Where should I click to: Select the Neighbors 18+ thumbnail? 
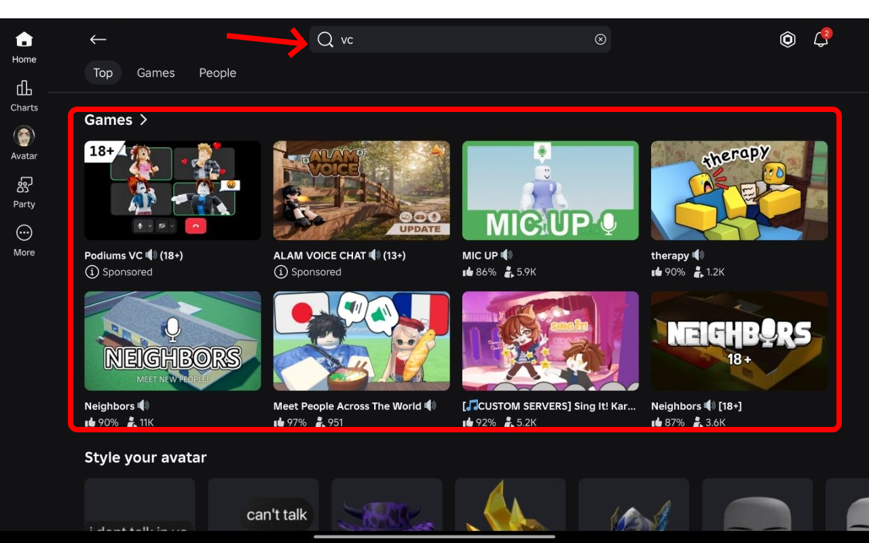[x=739, y=341]
